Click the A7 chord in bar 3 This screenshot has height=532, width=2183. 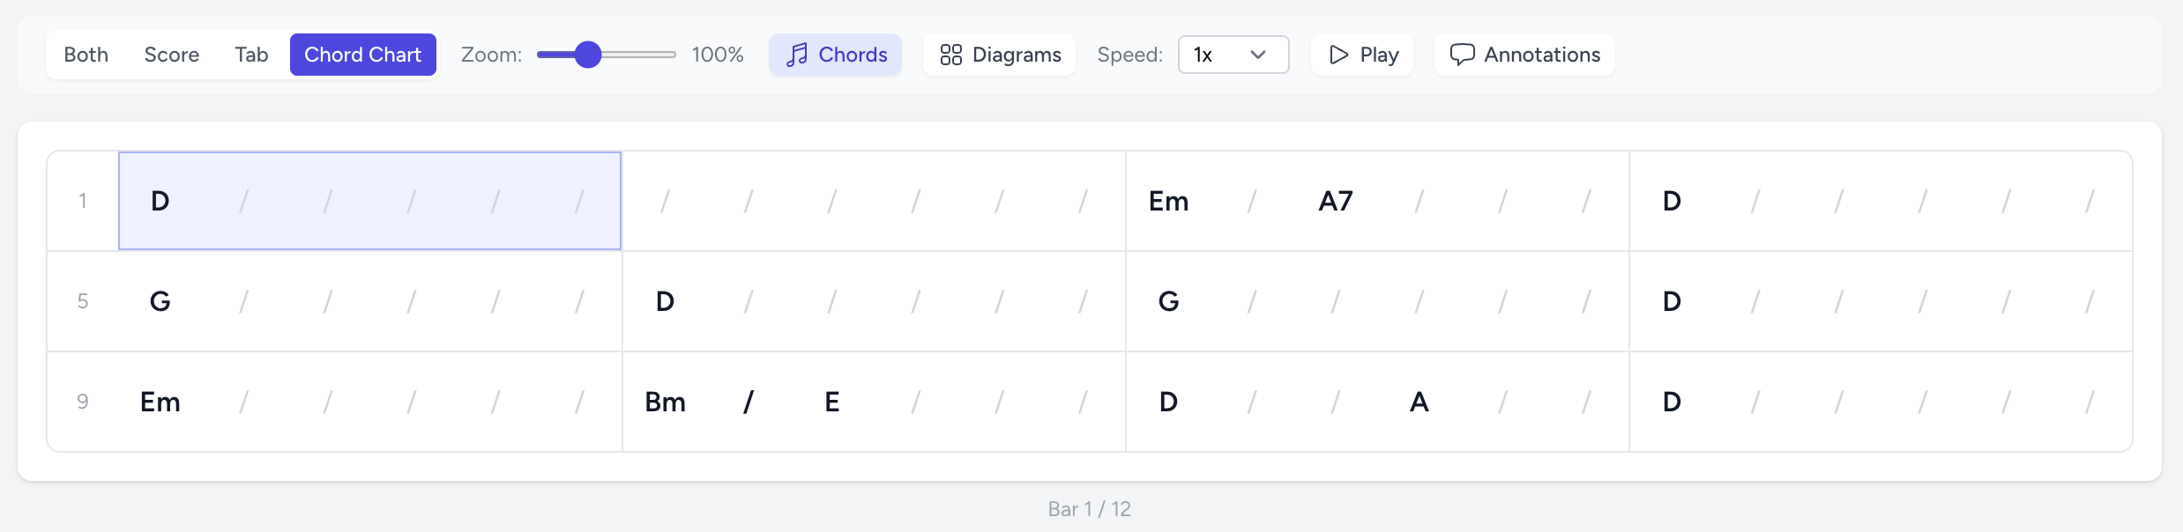pyautogui.click(x=1334, y=201)
